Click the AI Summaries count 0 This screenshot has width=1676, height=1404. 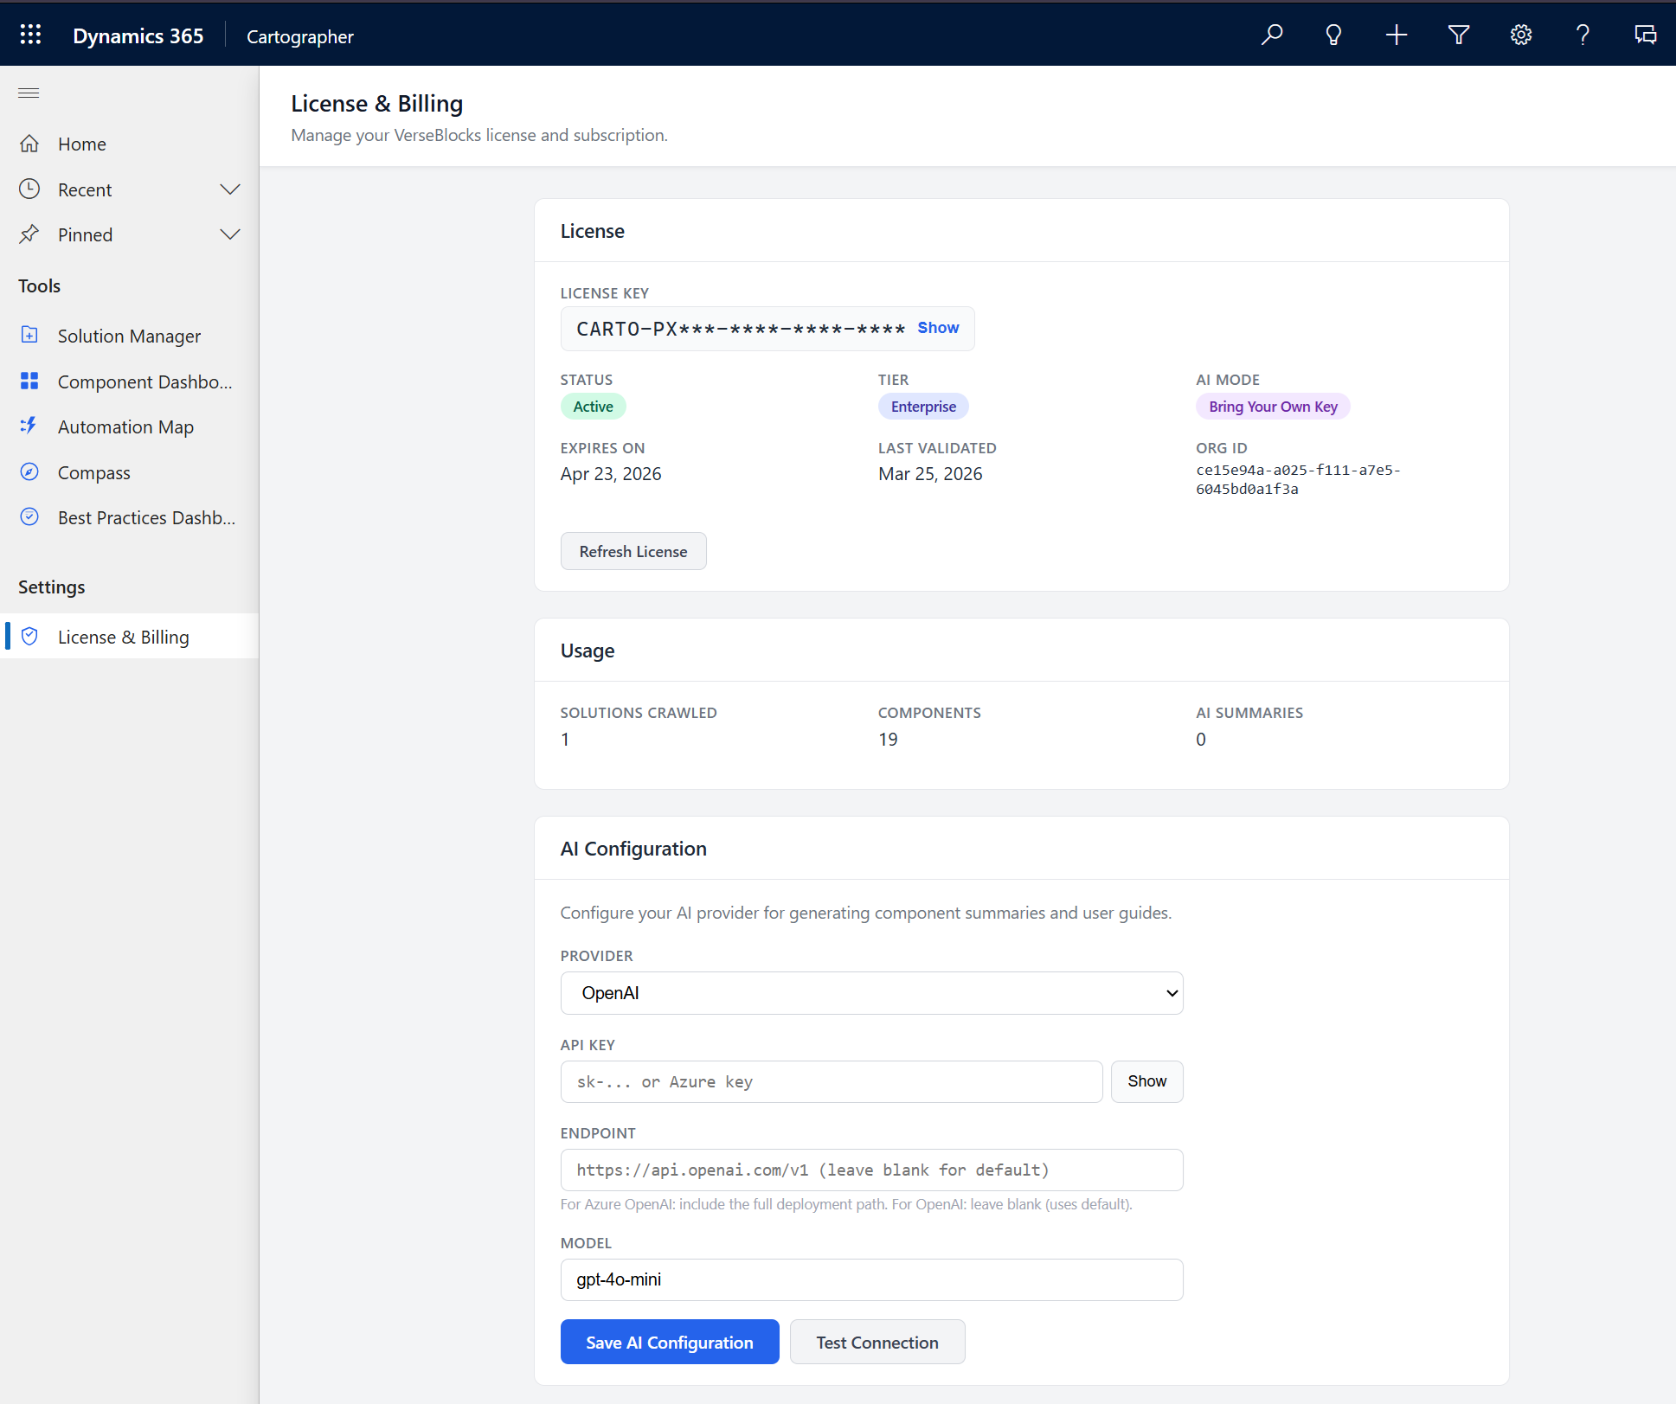point(1201,740)
